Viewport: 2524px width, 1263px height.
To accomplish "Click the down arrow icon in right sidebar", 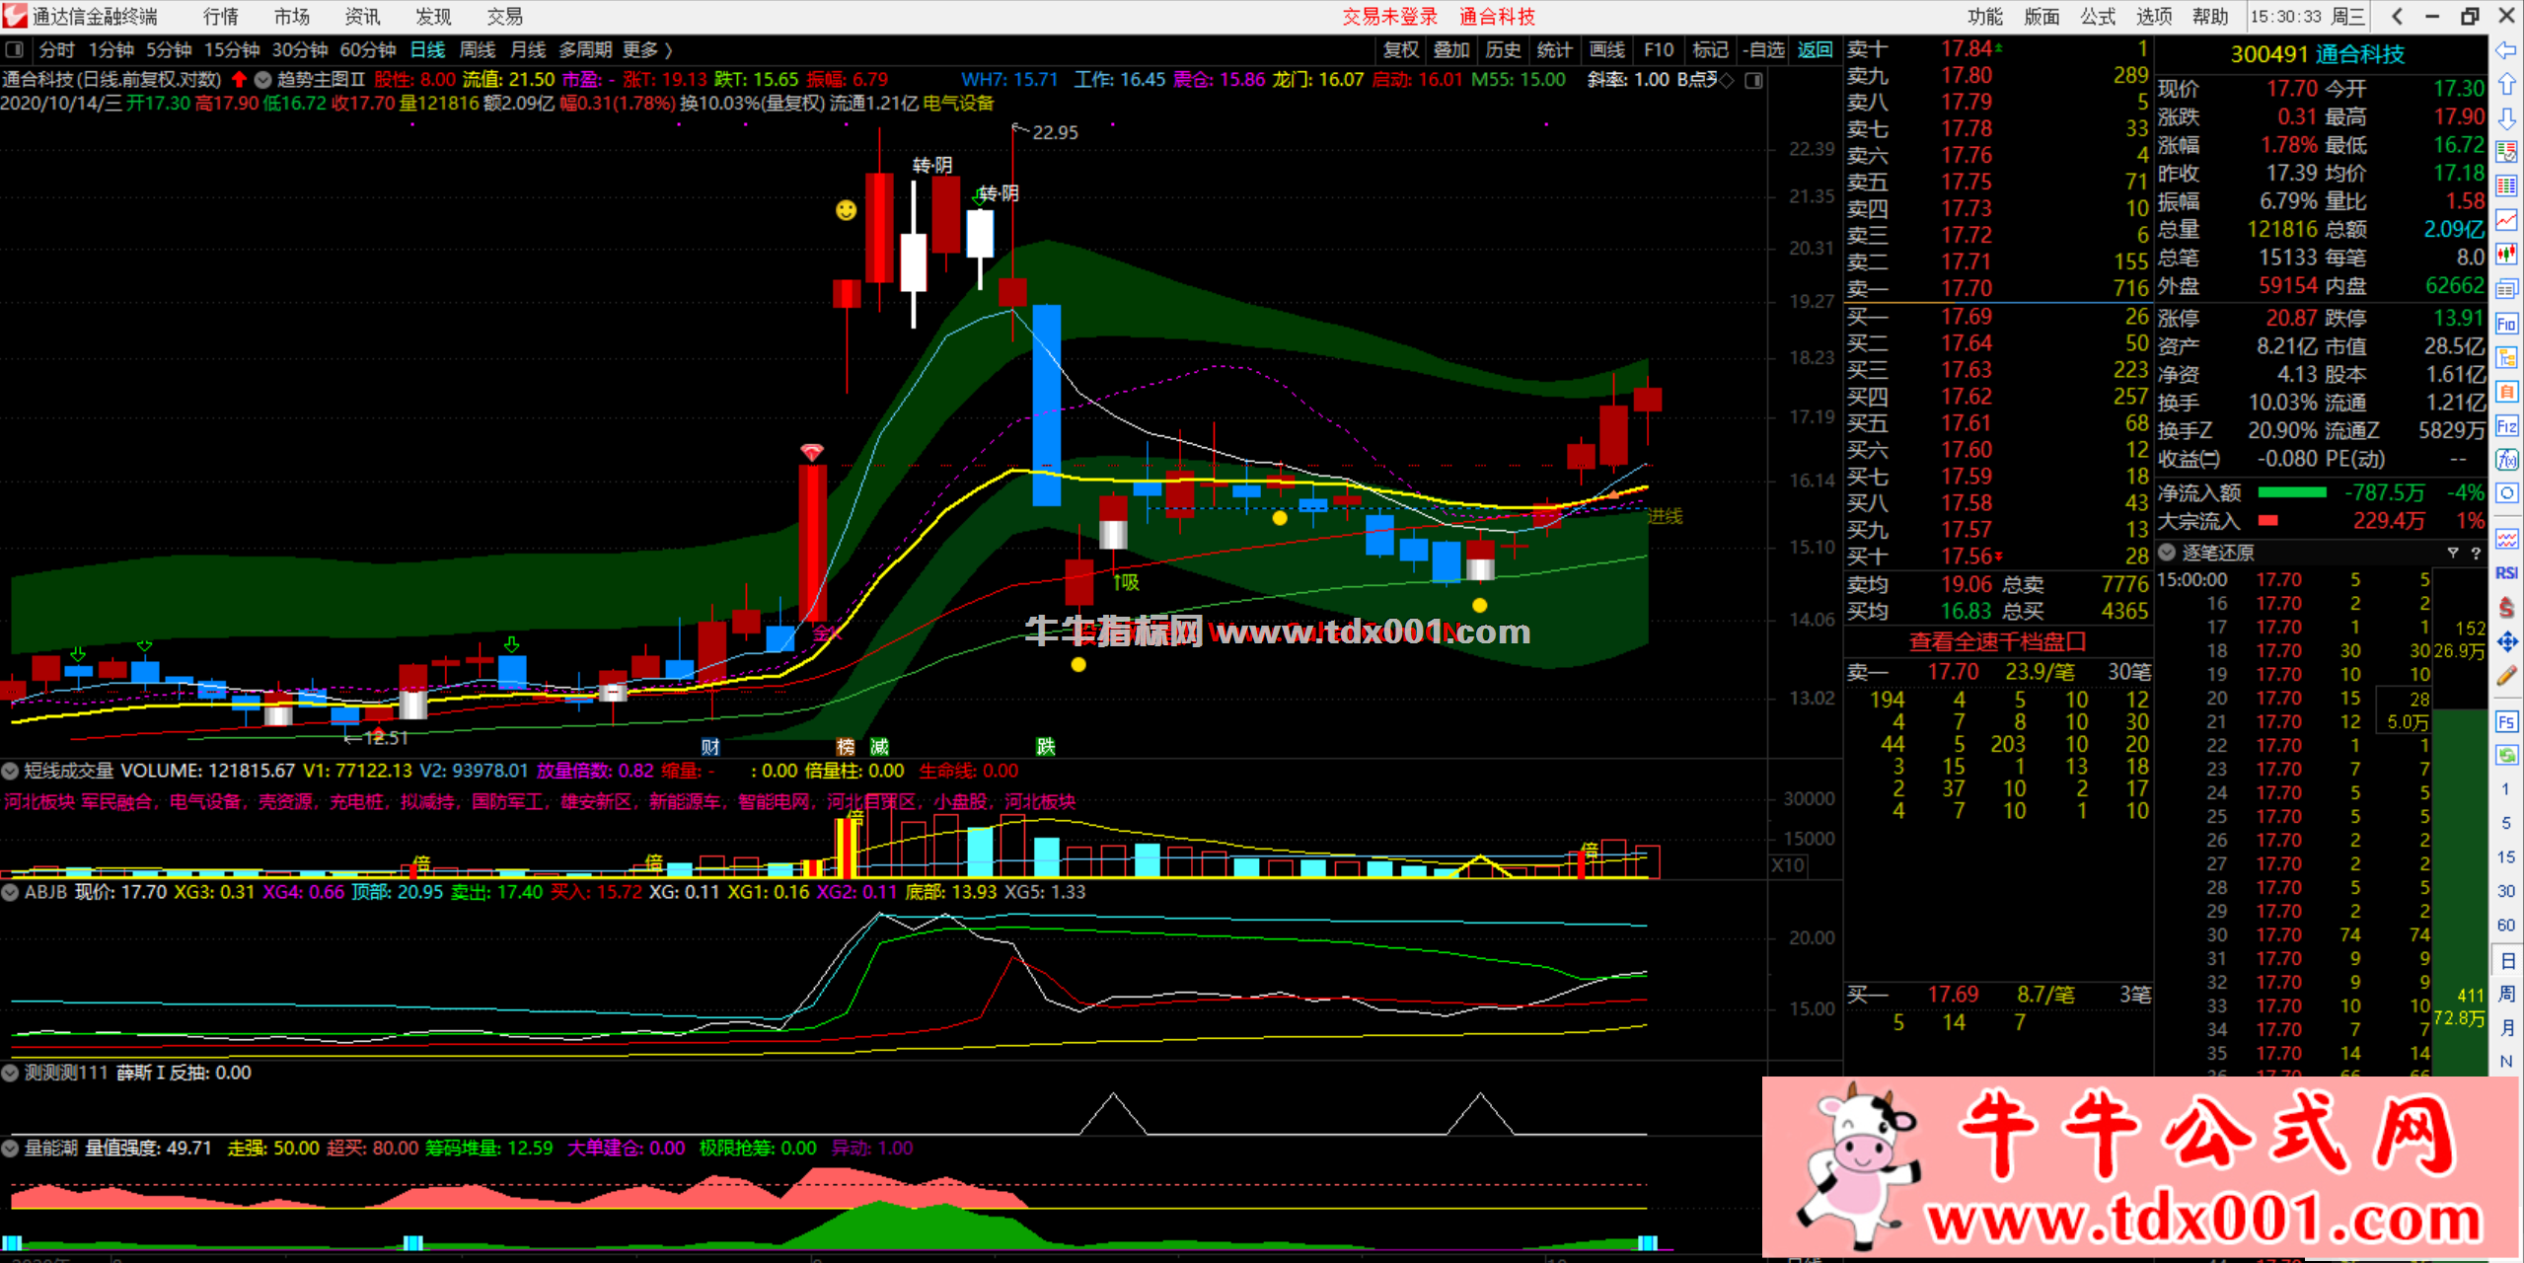I will click(x=2506, y=118).
